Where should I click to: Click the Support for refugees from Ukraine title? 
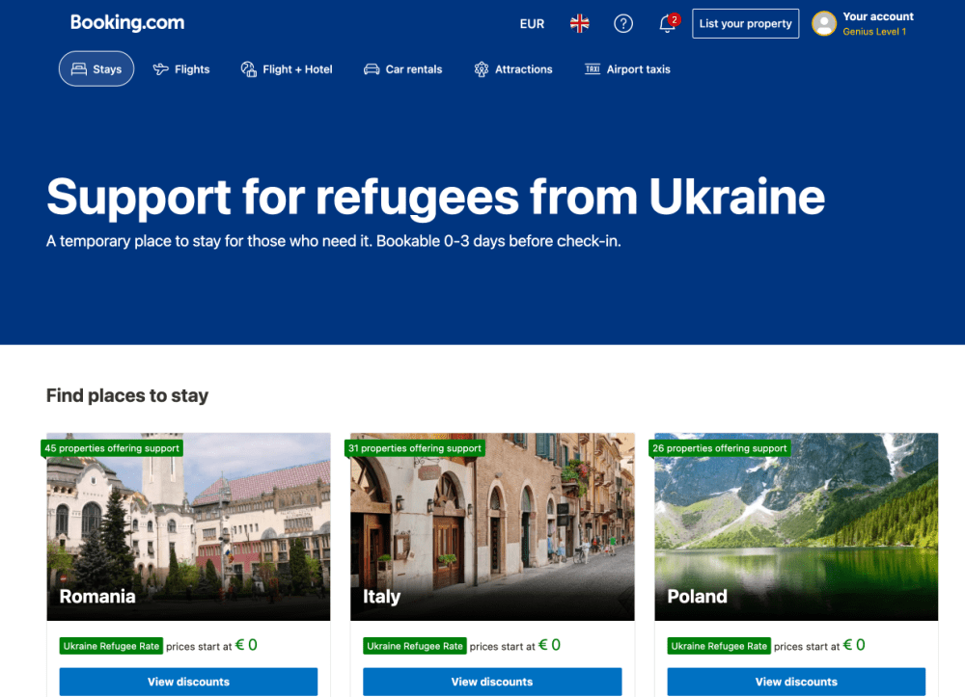(436, 198)
